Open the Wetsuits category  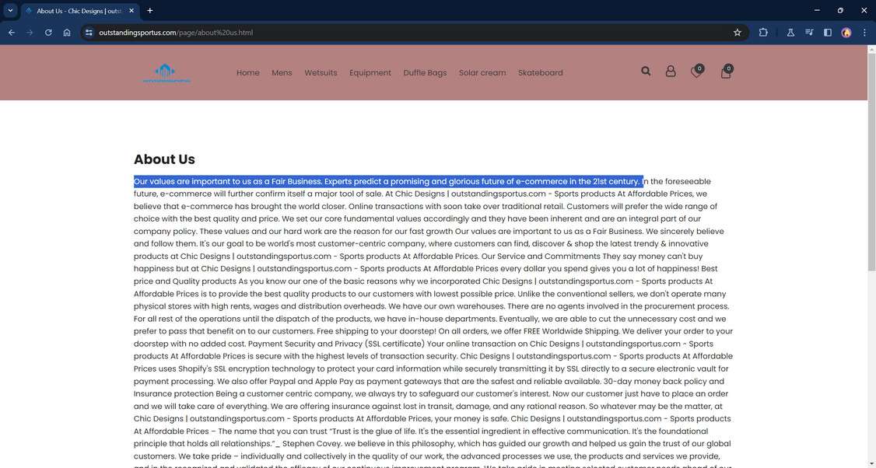pyautogui.click(x=321, y=72)
